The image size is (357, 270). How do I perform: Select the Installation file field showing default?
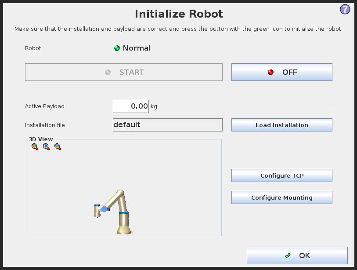click(x=167, y=125)
